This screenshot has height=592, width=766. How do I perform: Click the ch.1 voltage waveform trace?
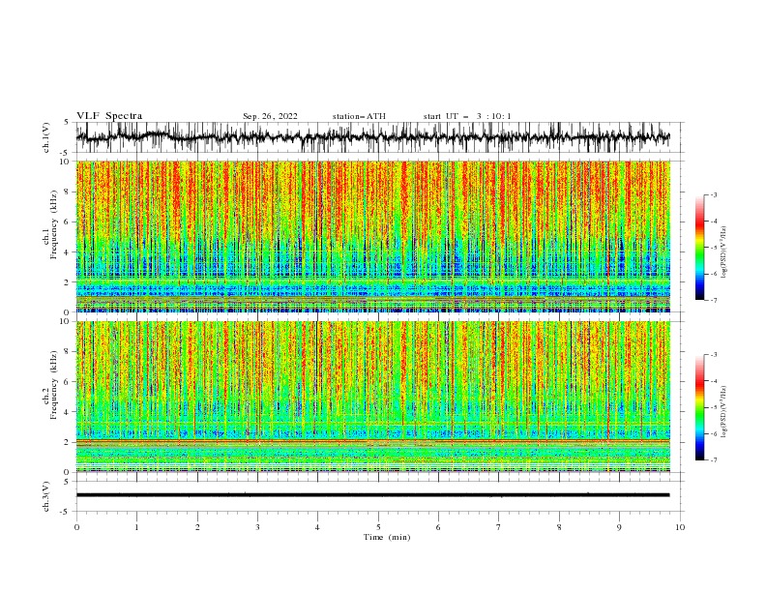(x=373, y=137)
